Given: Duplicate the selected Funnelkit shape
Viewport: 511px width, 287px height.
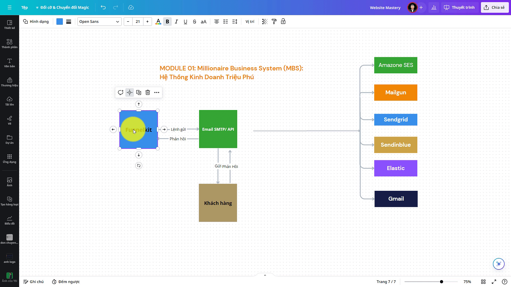Looking at the screenshot, I should point(139,92).
